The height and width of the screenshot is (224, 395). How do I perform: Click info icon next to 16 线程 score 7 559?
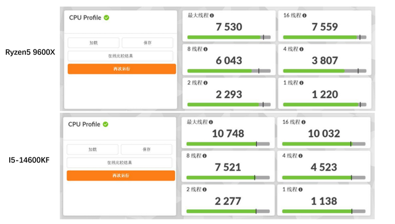point(304,15)
